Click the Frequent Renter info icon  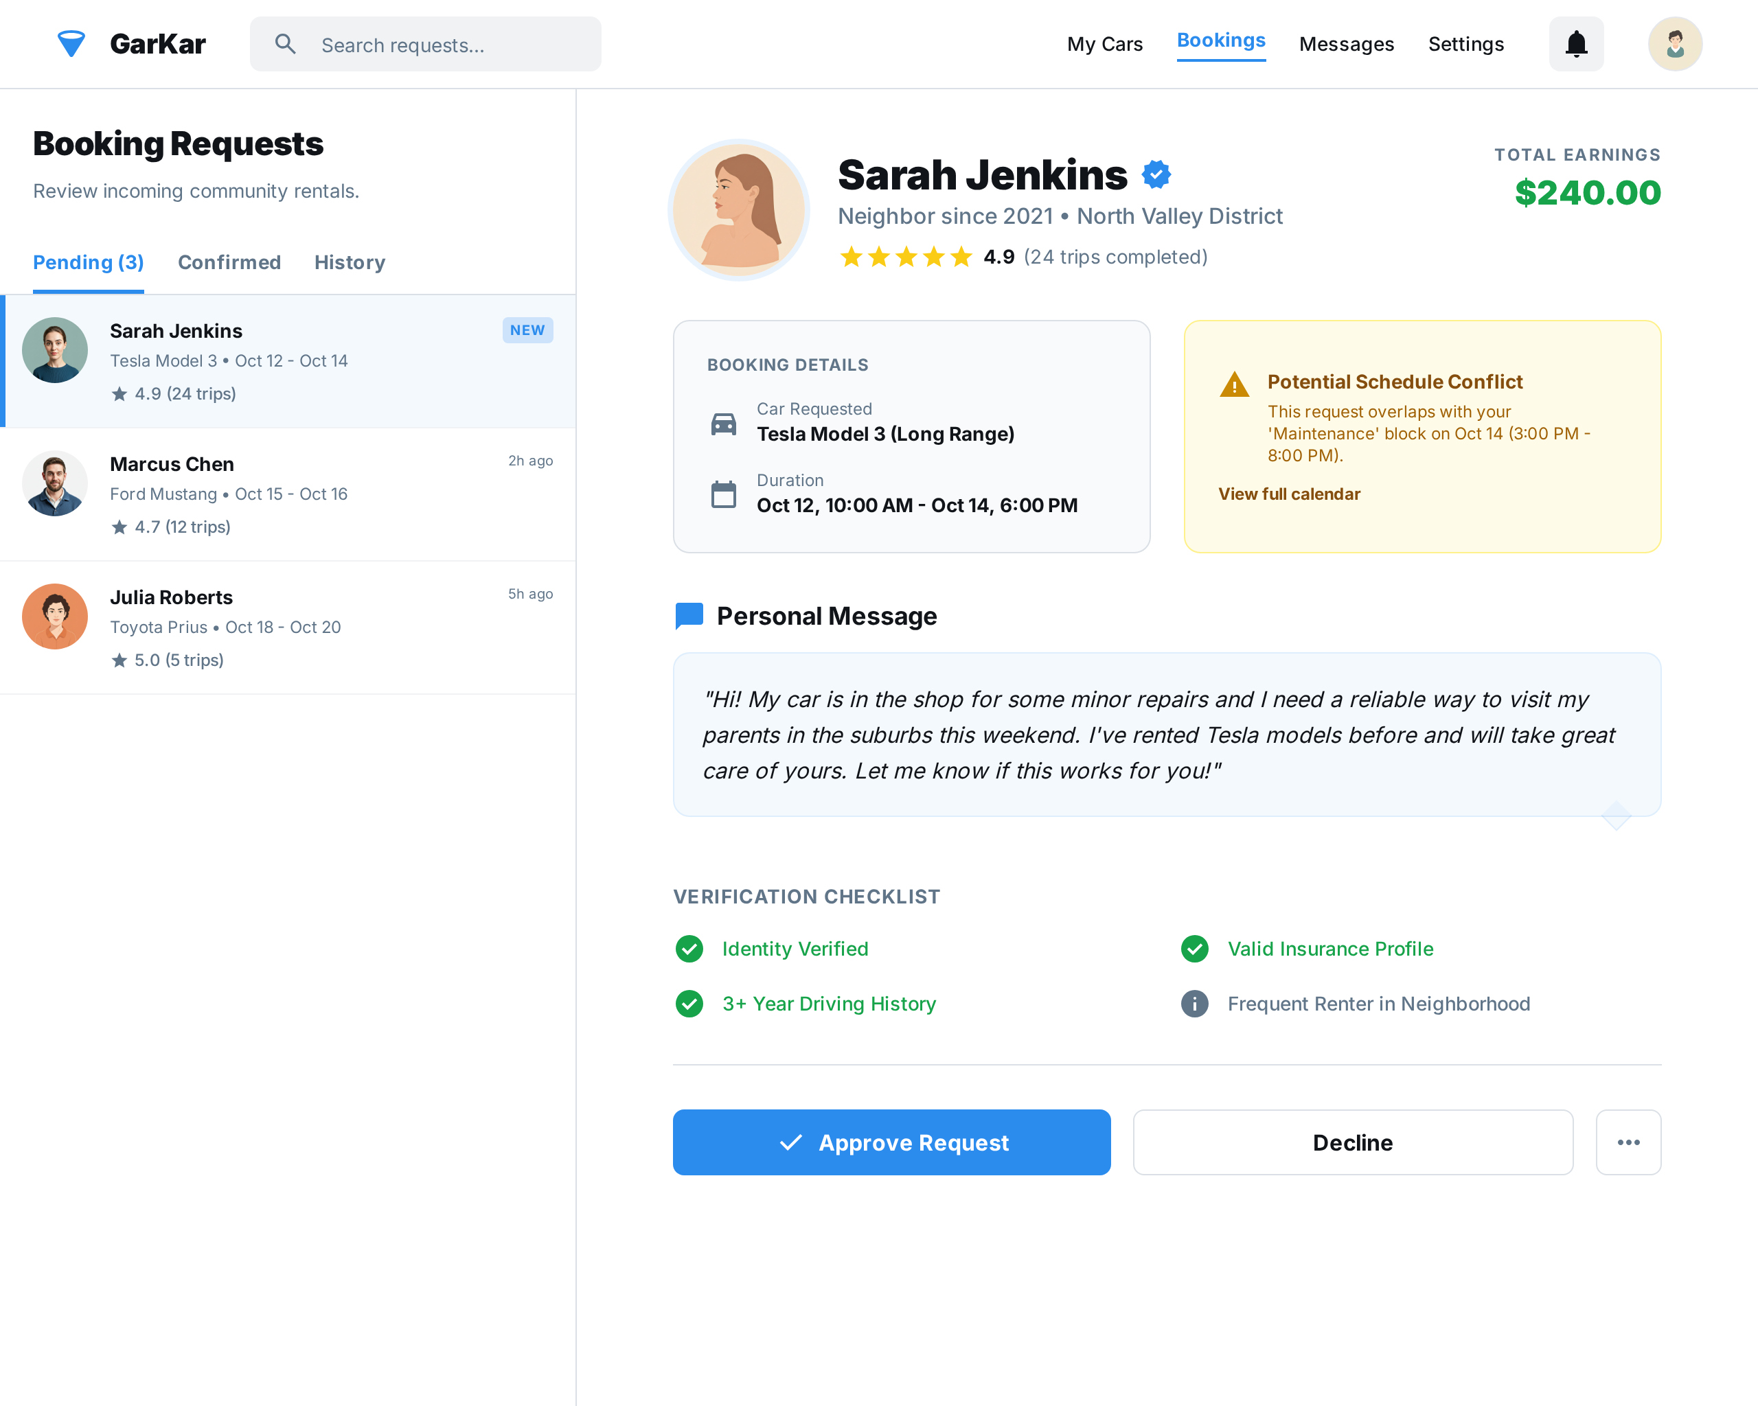[1194, 1004]
